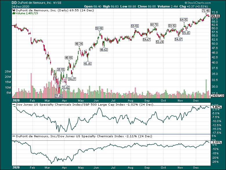This screenshot has width=226, height=170.
Task: Click the 59.93 October peak label
Action: 172,26
